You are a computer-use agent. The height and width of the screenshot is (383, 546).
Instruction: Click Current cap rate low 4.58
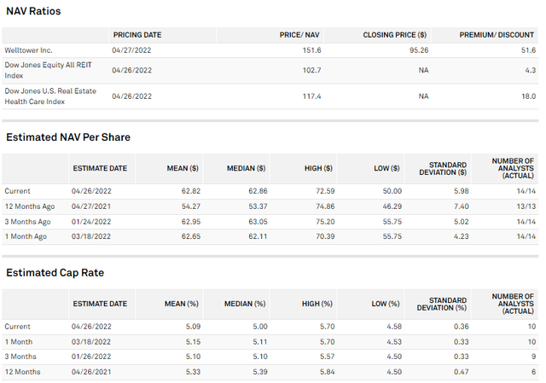394,327
